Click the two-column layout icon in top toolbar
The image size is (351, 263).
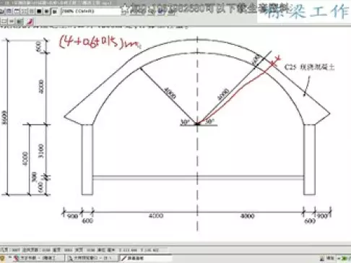click(x=24, y=11)
